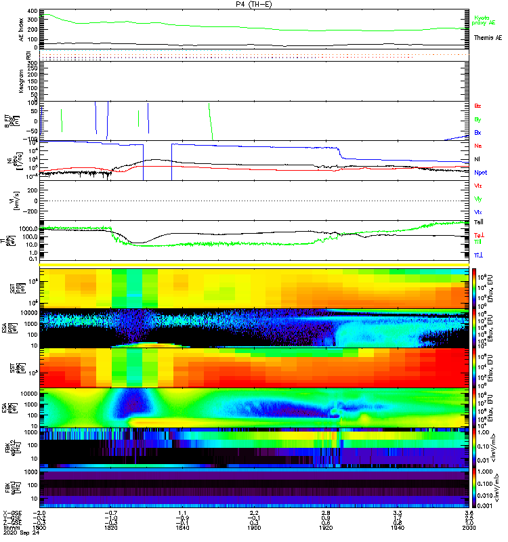508x542 pixels.
Task: Click the green Viy legend label
Action: (x=478, y=199)
